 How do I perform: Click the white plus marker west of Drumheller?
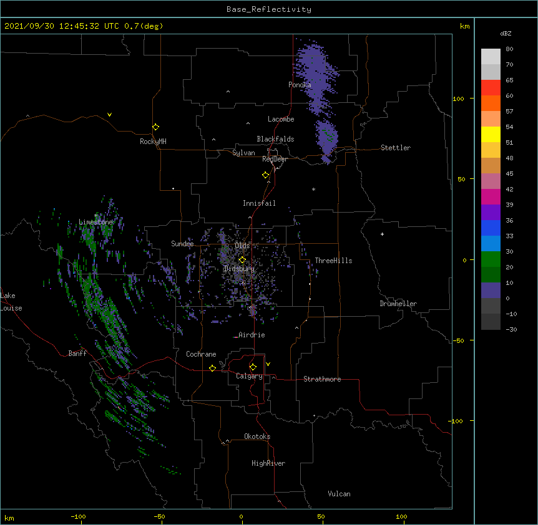pyautogui.click(x=382, y=234)
